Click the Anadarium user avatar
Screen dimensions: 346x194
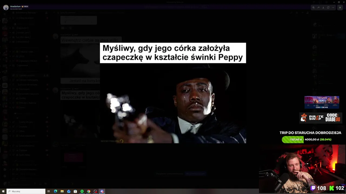[x=6, y=8]
